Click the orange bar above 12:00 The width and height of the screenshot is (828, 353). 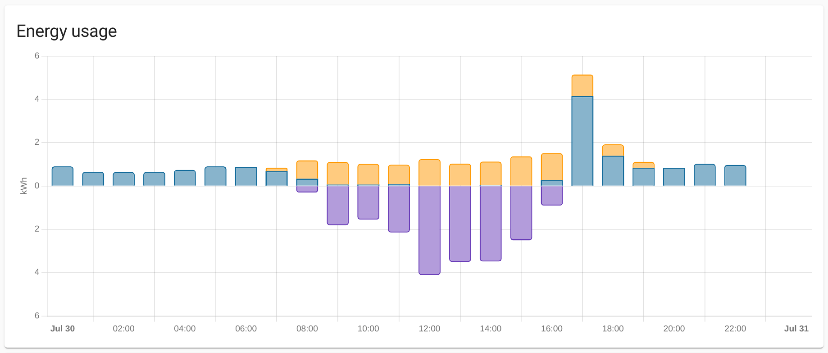point(429,173)
